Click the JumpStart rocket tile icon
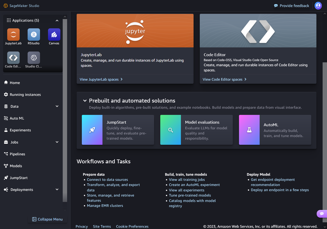 point(92,130)
